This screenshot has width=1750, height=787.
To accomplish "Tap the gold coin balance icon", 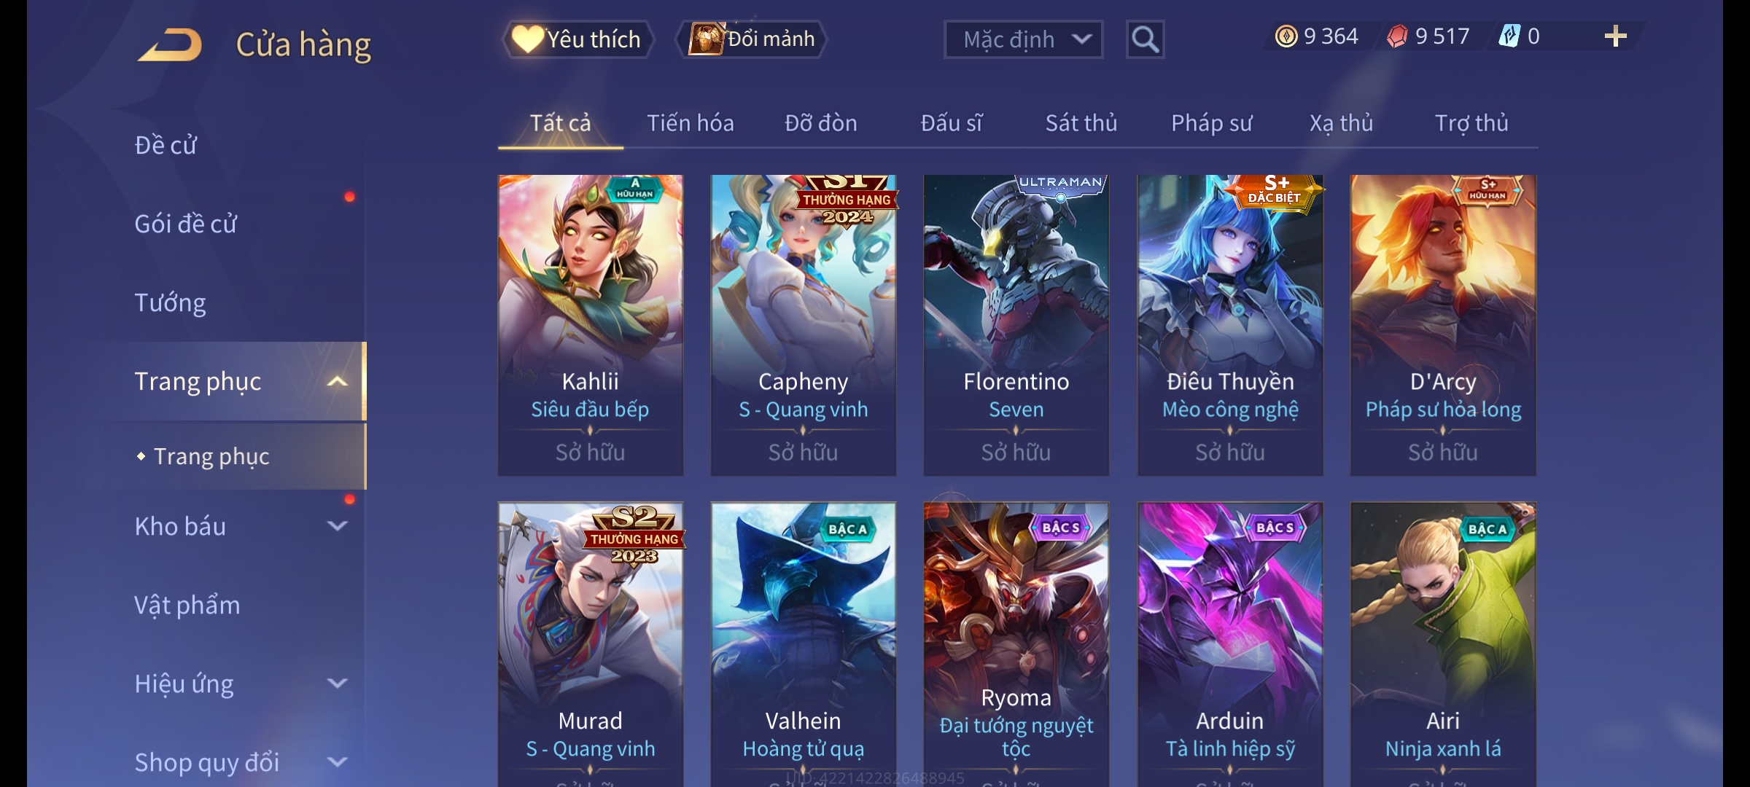I will pos(1286,36).
